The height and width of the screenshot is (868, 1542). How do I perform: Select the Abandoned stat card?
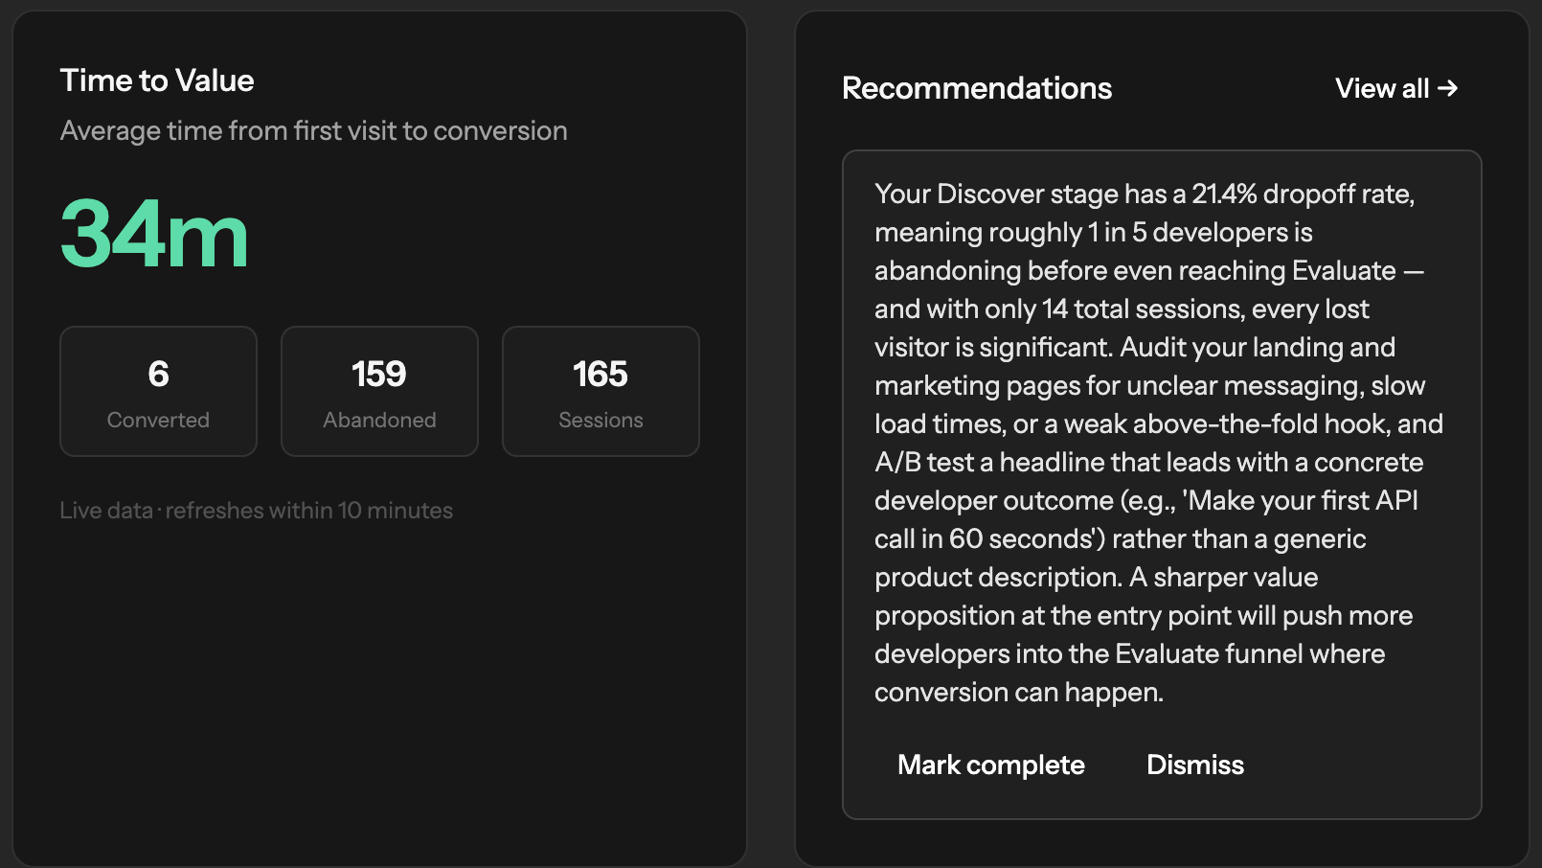pyautogui.click(x=379, y=391)
